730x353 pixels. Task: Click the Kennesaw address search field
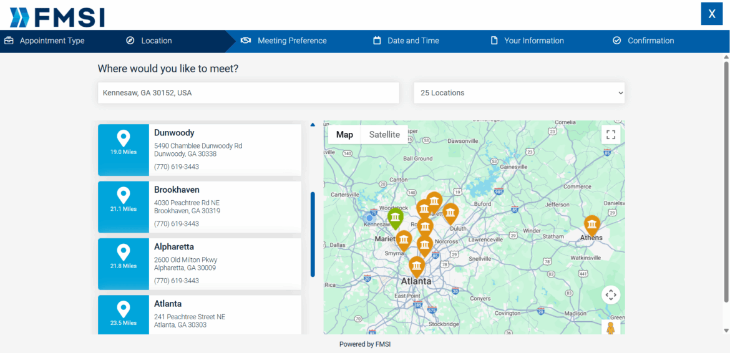[x=248, y=93]
